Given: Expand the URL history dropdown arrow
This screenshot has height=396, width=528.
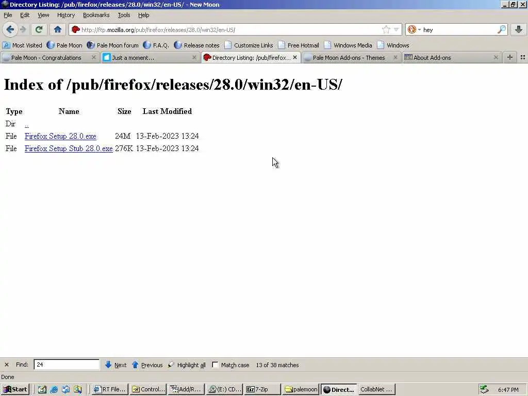Looking at the screenshot, I should pos(397,29).
